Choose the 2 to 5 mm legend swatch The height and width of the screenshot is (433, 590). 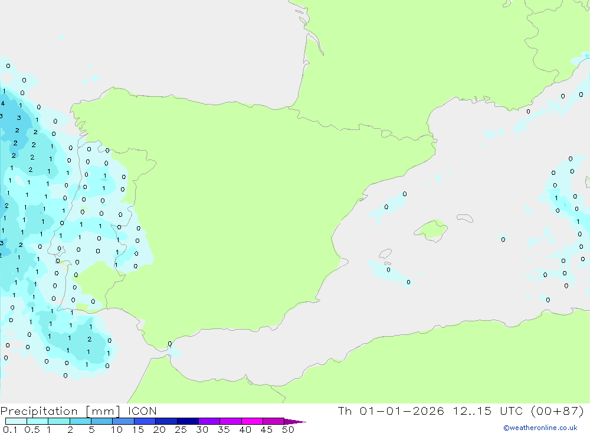tap(80, 421)
